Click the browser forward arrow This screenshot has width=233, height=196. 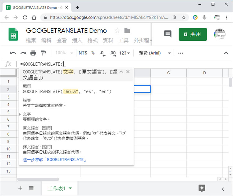tap(16, 17)
